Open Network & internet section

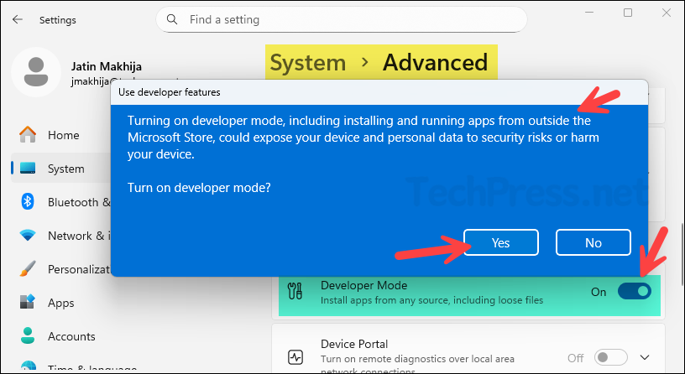(79, 236)
